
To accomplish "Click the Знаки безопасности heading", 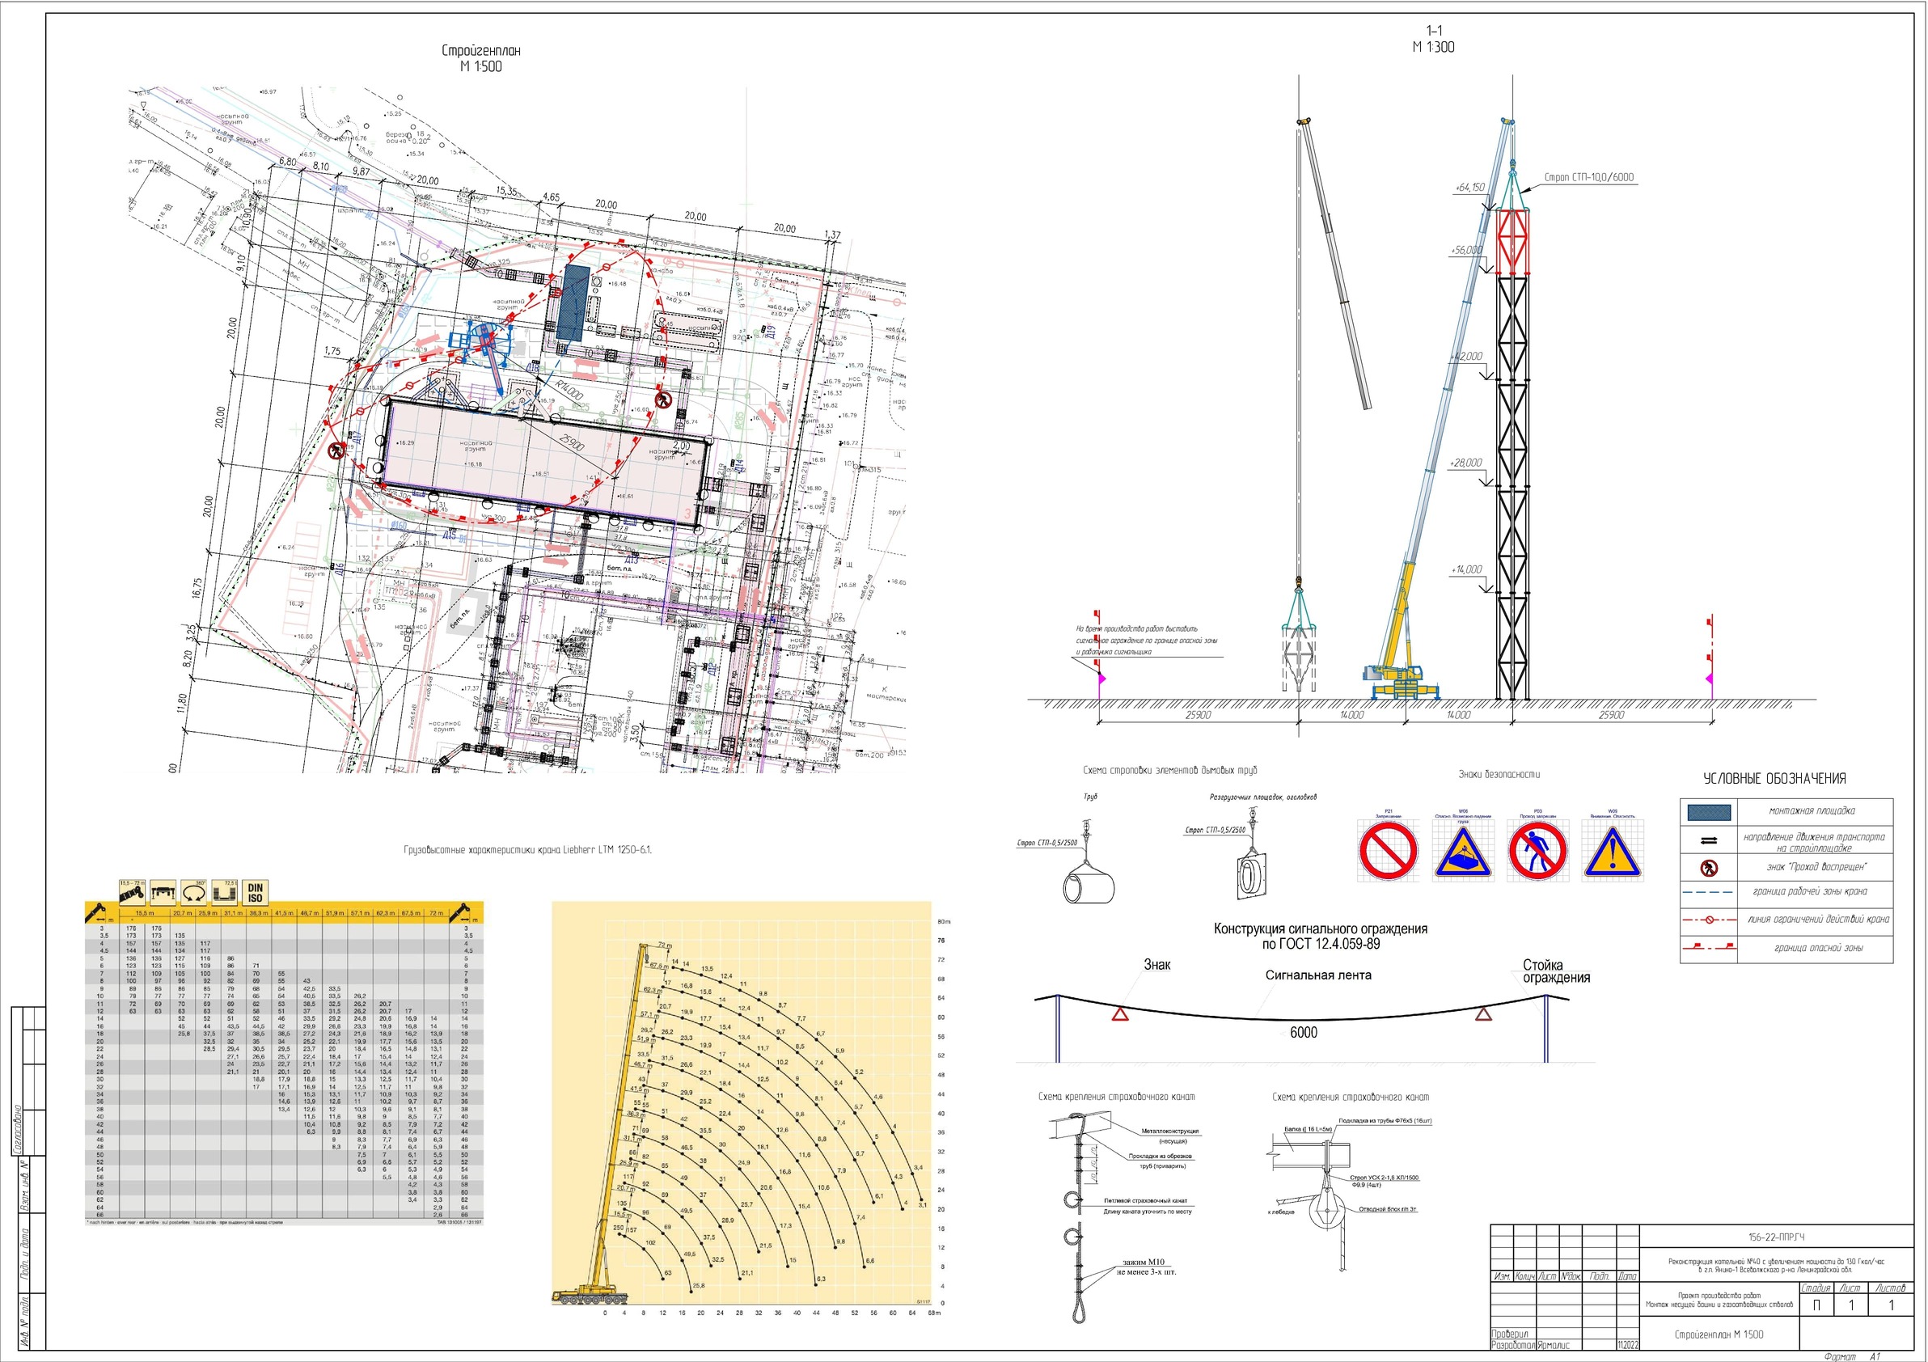I will pos(1499,774).
